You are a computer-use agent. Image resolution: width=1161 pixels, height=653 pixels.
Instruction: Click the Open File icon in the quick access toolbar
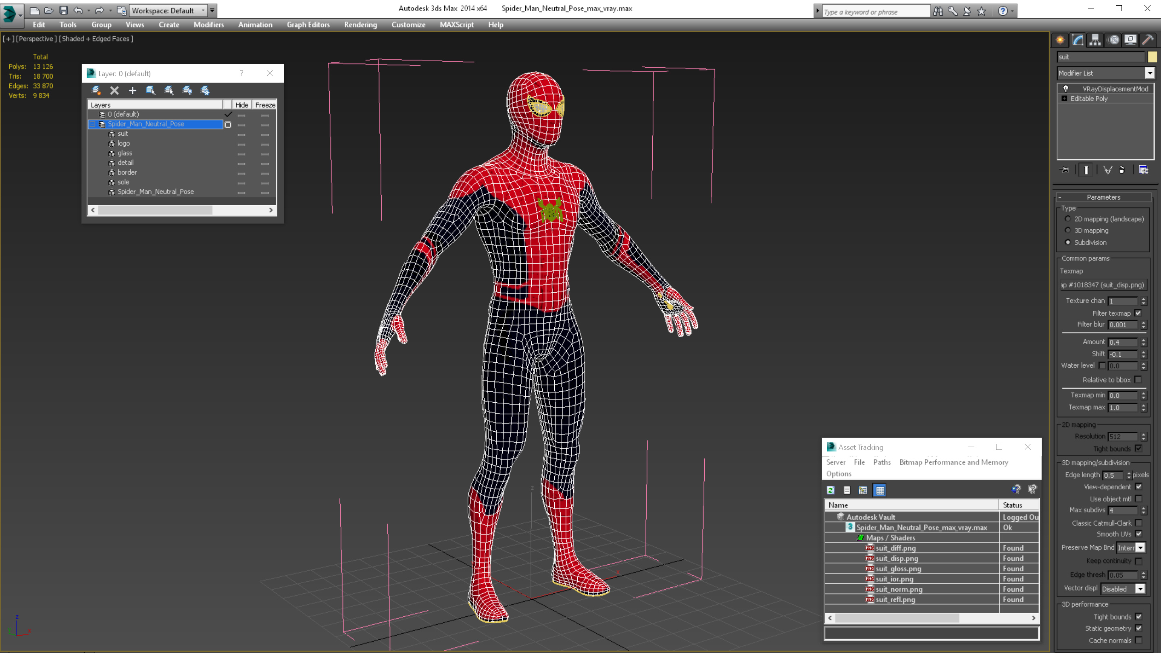click(x=49, y=10)
